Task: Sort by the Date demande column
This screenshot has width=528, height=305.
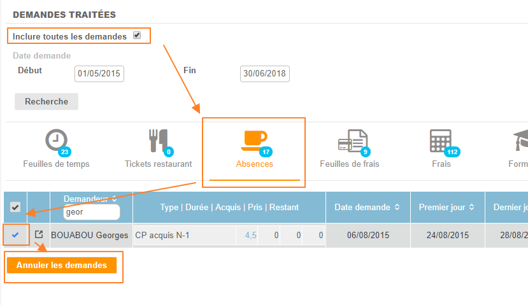Action: pos(397,207)
